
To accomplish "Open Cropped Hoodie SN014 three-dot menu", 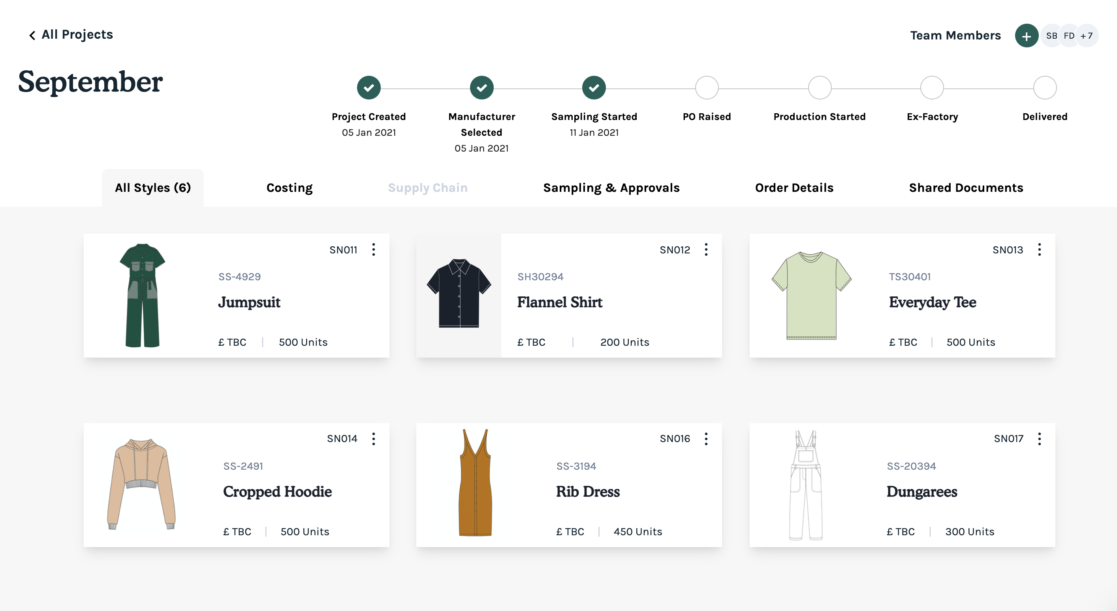I will [x=373, y=439].
